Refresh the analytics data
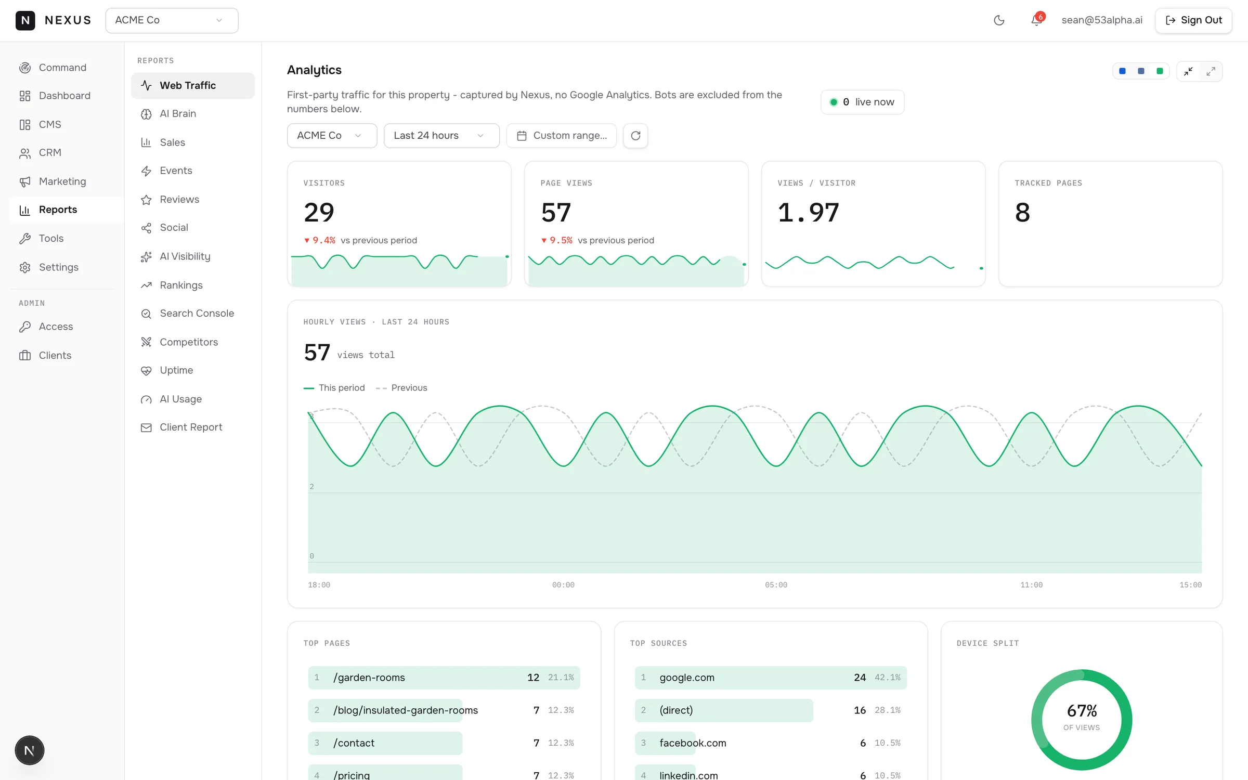 tap(635, 136)
